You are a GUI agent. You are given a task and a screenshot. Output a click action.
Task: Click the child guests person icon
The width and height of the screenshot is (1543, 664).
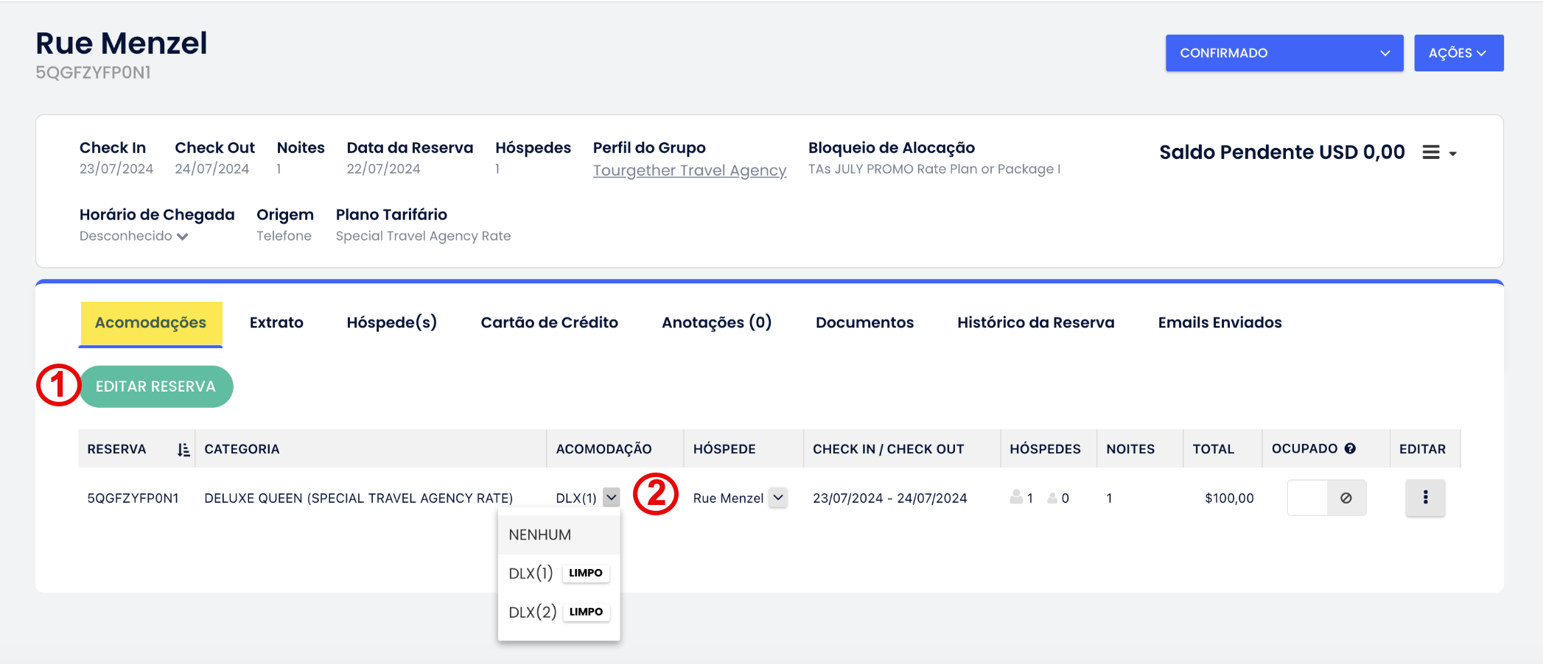point(1052,498)
